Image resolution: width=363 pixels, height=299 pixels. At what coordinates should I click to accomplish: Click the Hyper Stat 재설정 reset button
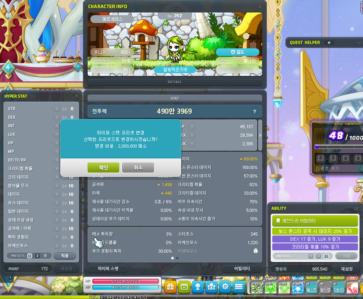pyautogui.click(x=67, y=269)
